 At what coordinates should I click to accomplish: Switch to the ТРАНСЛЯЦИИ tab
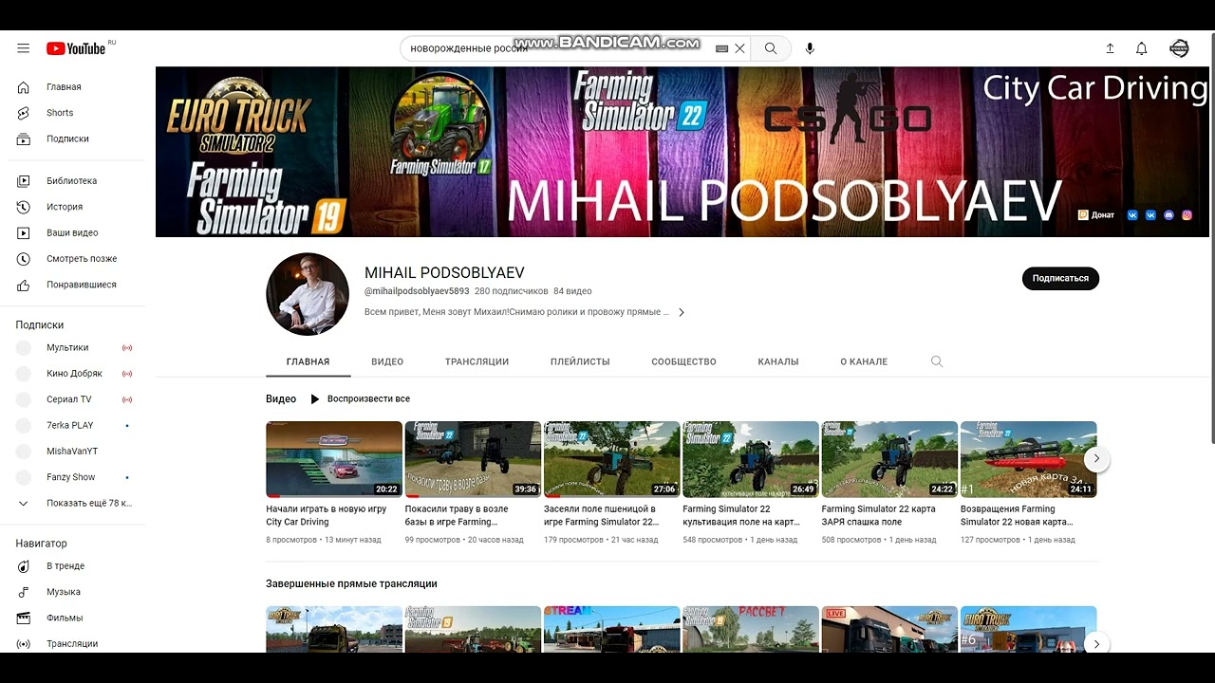[477, 361]
